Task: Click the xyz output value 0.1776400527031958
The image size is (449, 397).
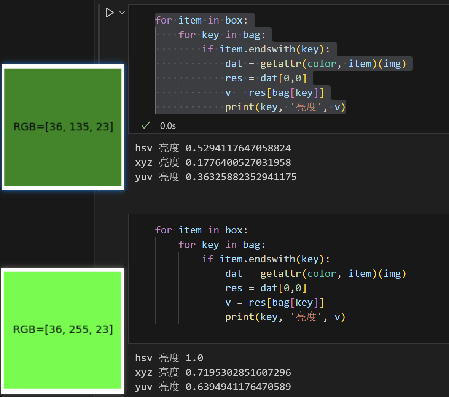Action: [x=238, y=163]
